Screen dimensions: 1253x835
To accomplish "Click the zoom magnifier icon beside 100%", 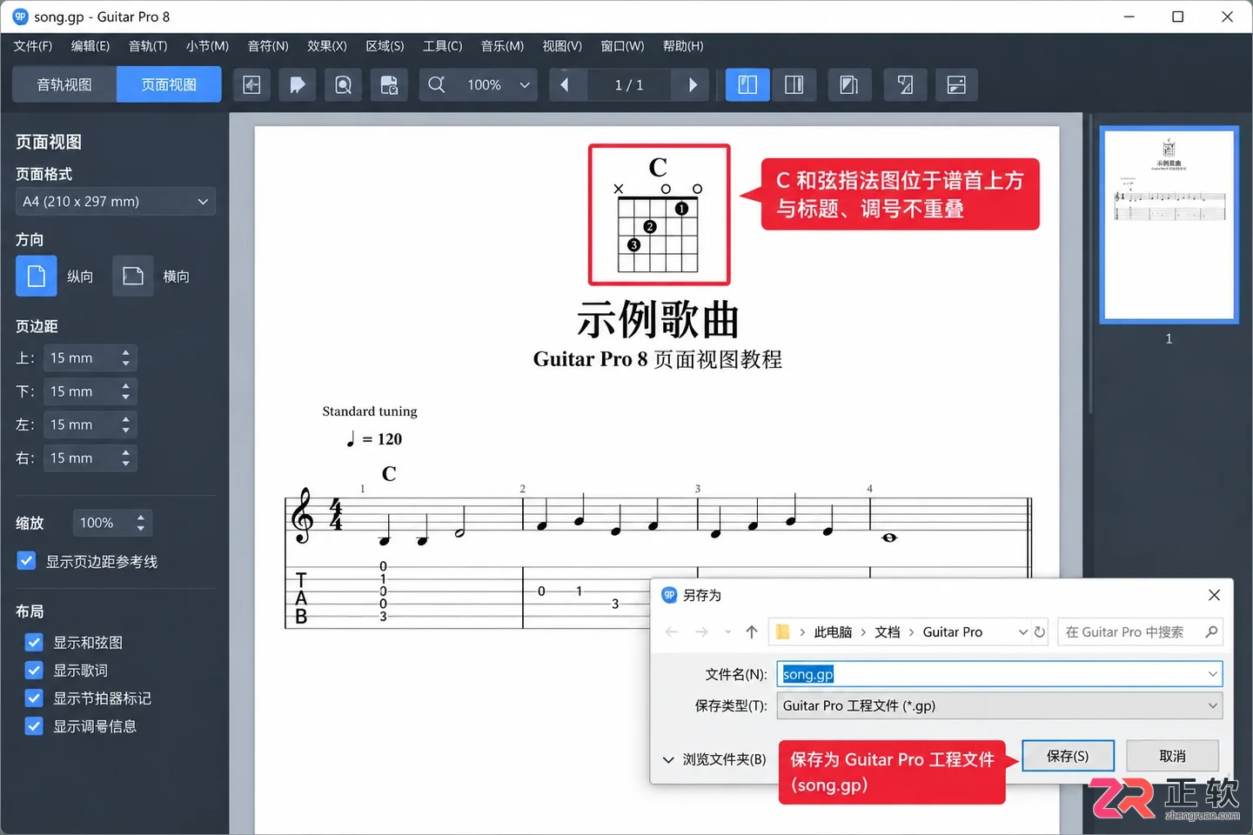I will (x=437, y=84).
